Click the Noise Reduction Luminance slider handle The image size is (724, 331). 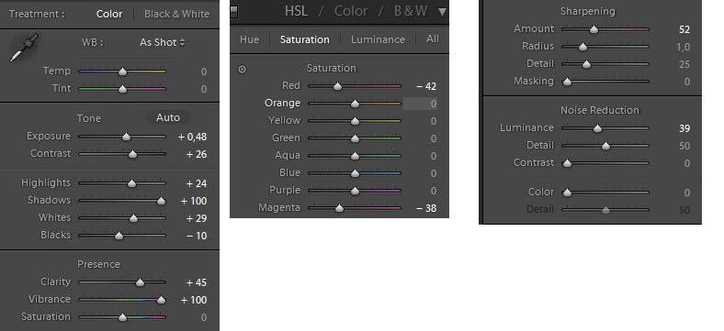[x=597, y=128]
